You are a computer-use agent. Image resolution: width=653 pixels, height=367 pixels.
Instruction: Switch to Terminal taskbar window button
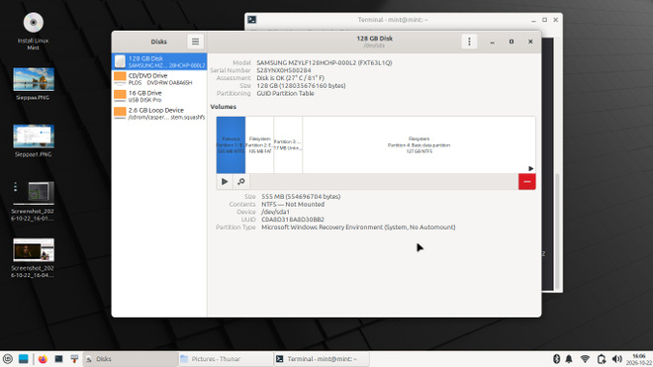click(322, 359)
